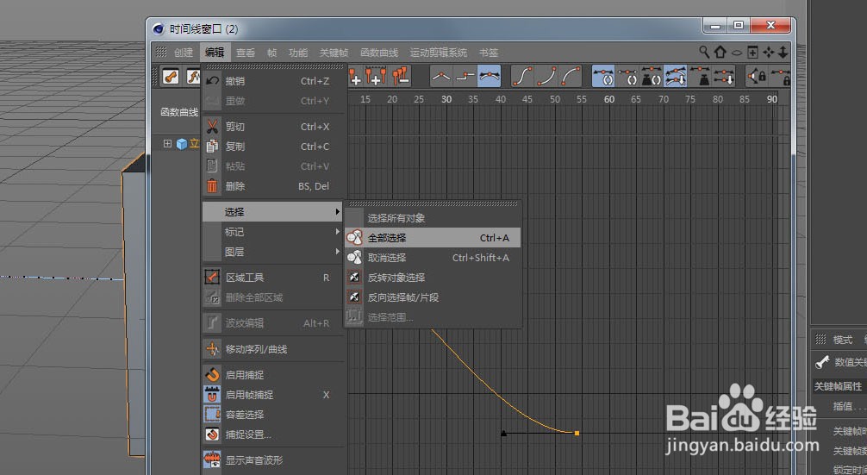Expand the 图层 submenu
The image size is (867, 475).
[x=274, y=252]
